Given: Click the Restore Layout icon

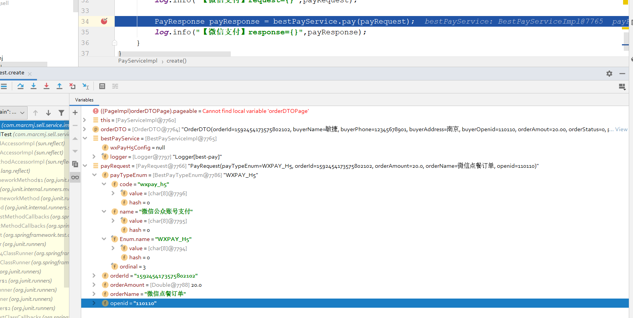Looking at the screenshot, I should pyautogui.click(x=622, y=87).
